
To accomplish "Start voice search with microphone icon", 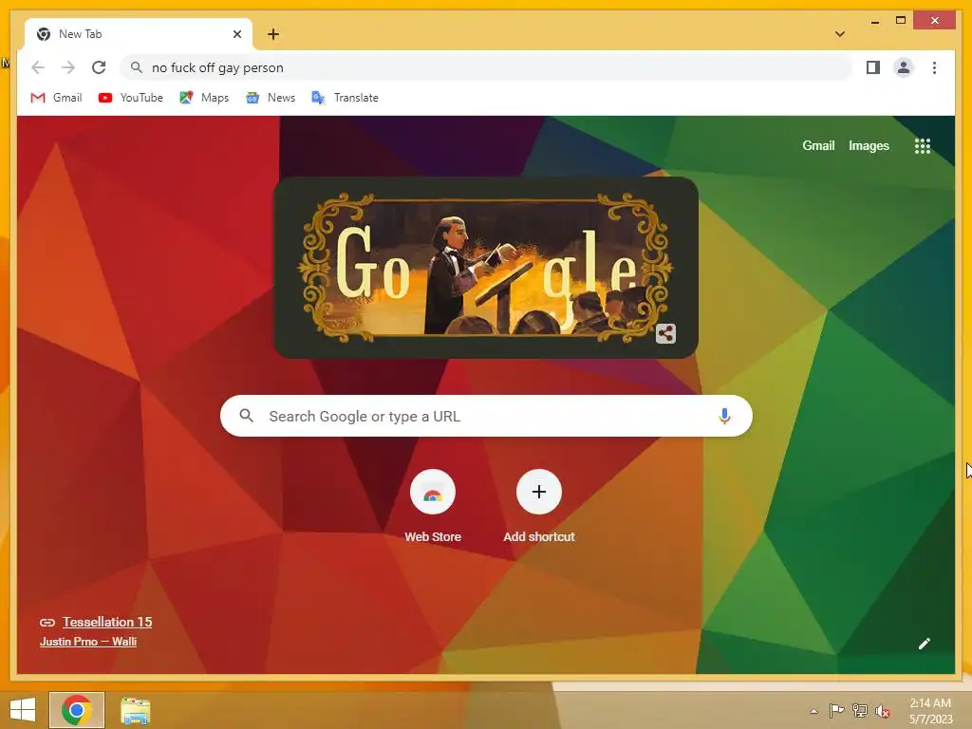I will click(724, 416).
